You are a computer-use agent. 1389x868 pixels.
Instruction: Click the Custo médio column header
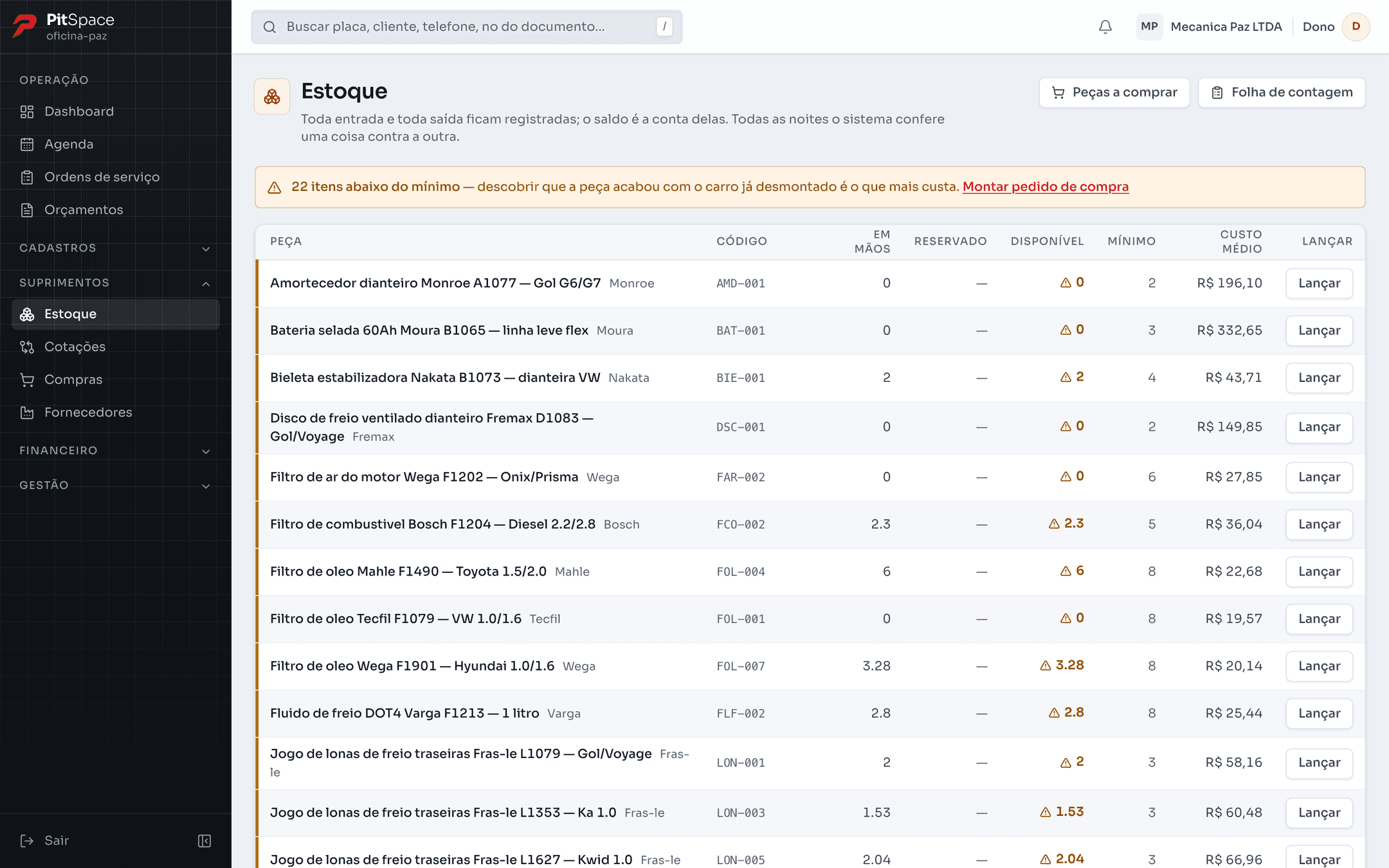(1241, 242)
